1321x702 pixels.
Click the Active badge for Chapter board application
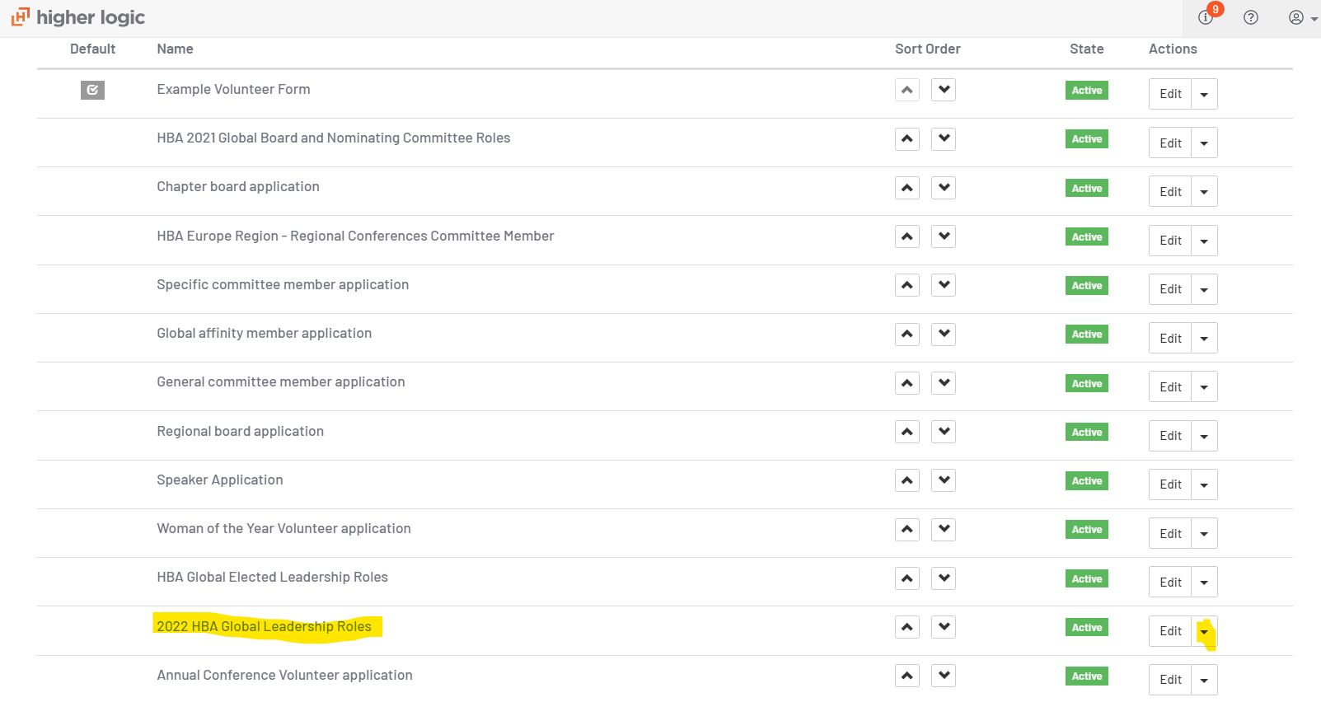point(1087,189)
